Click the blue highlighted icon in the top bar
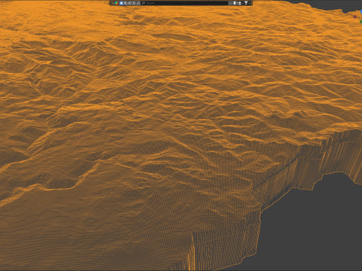362x271 pixels. pyautogui.click(x=121, y=3)
